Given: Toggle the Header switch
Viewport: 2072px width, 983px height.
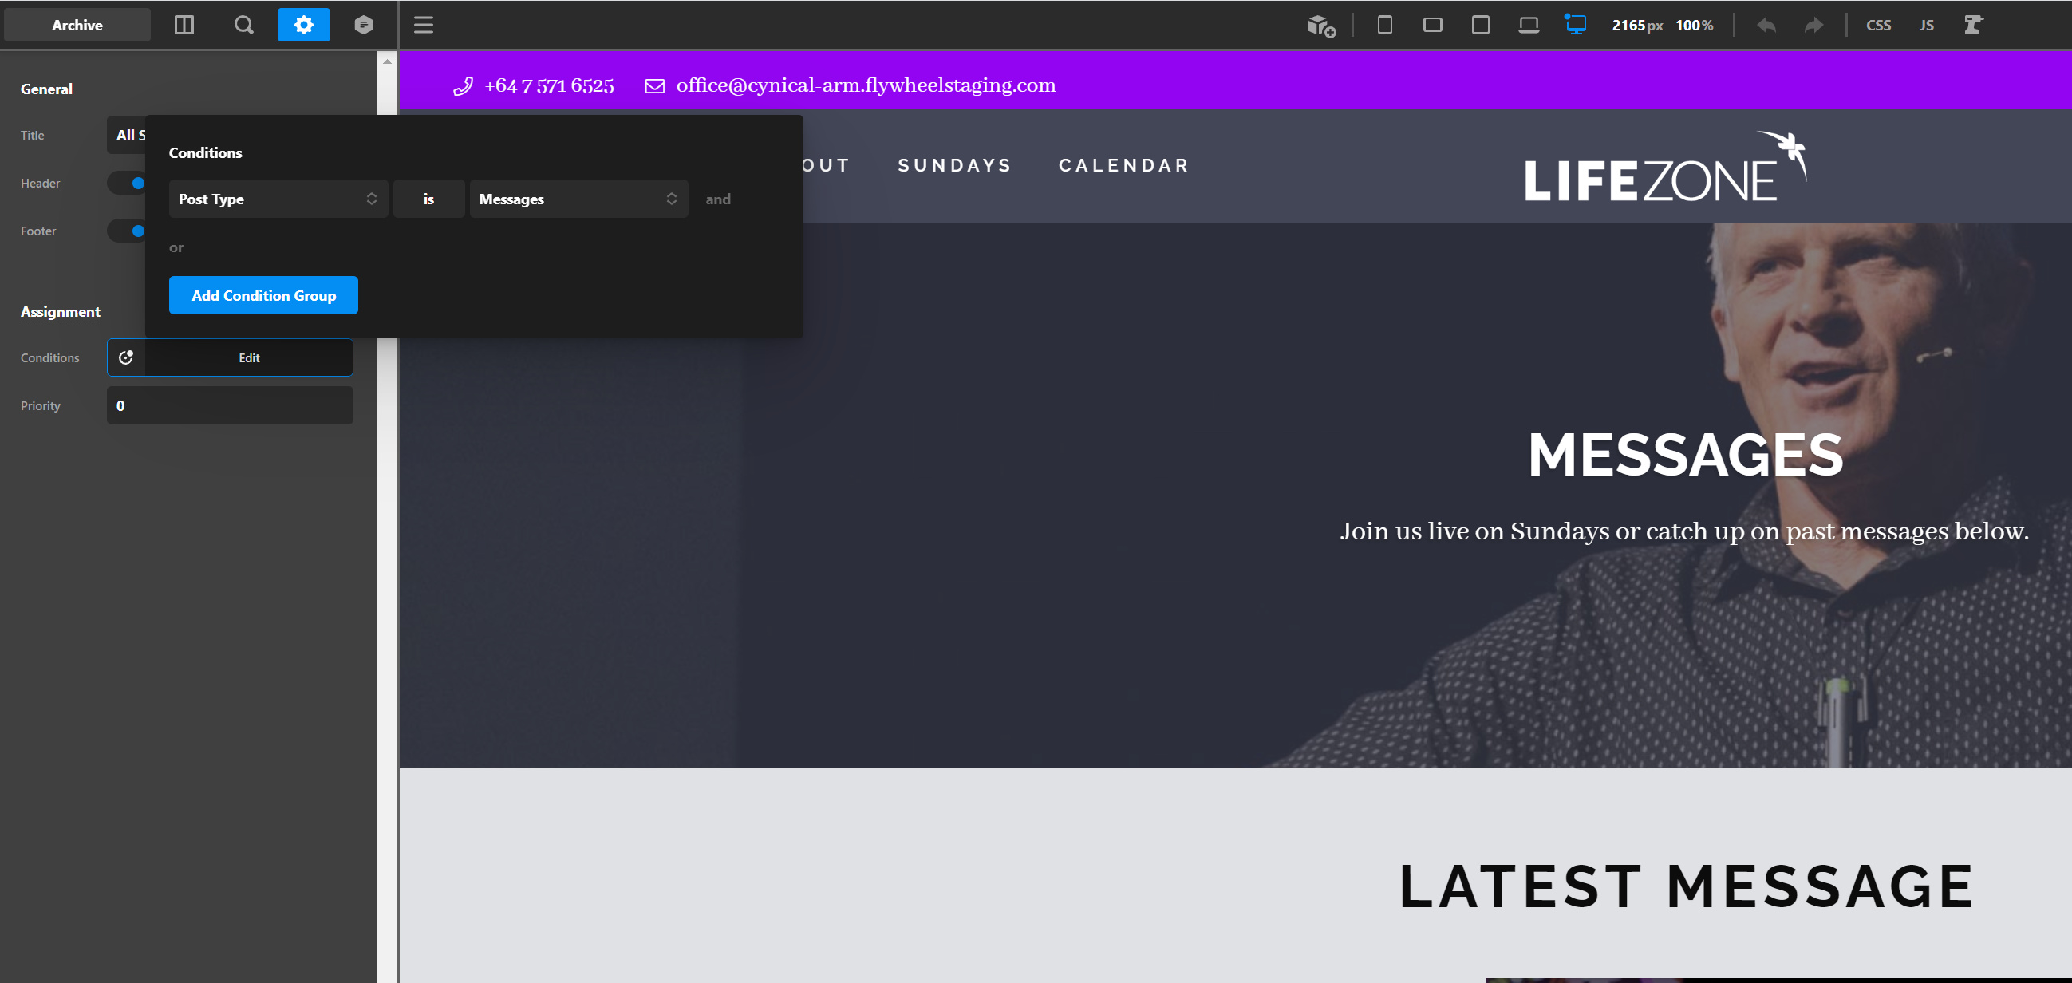Looking at the screenshot, I should click(x=128, y=184).
